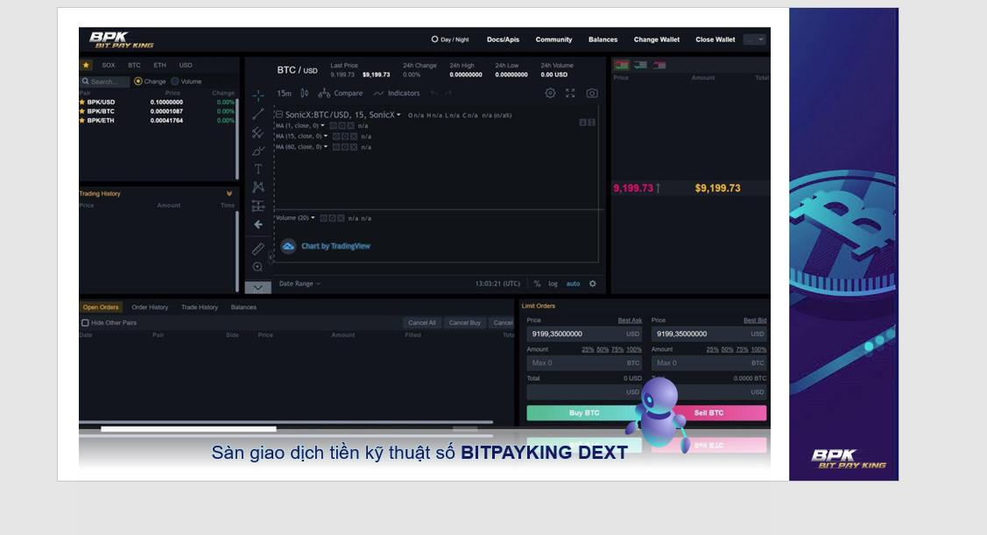
Task: Open the Volume (20) dropdown
Action: pyautogui.click(x=313, y=218)
